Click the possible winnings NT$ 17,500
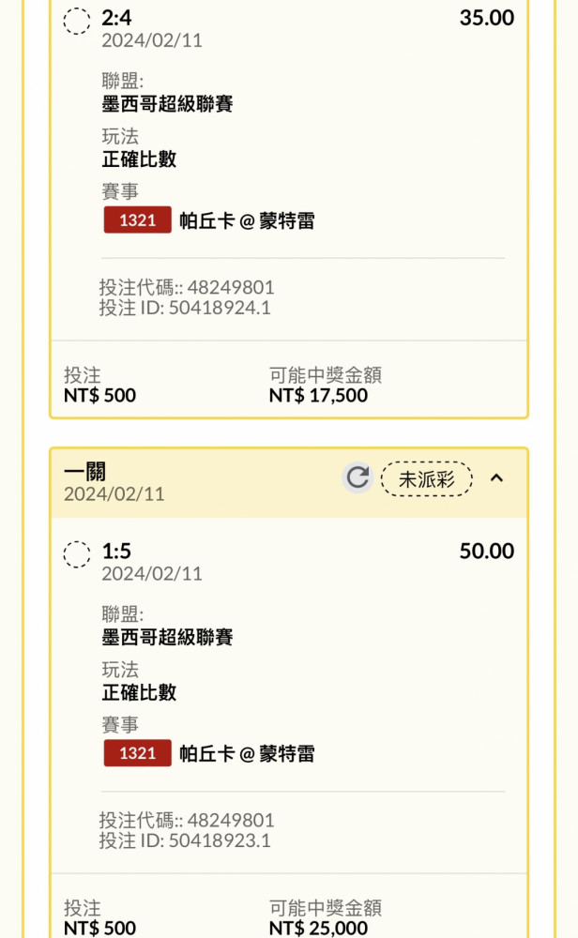 (318, 396)
